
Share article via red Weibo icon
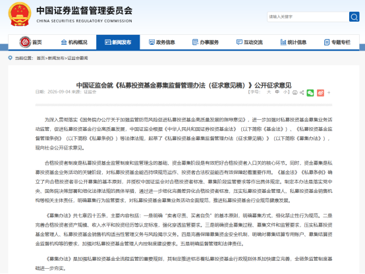click(320, 93)
